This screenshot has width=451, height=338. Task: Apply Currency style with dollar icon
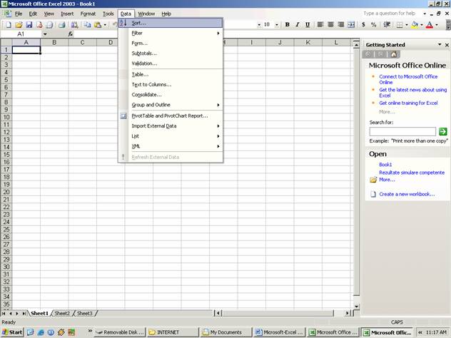tap(363, 25)
